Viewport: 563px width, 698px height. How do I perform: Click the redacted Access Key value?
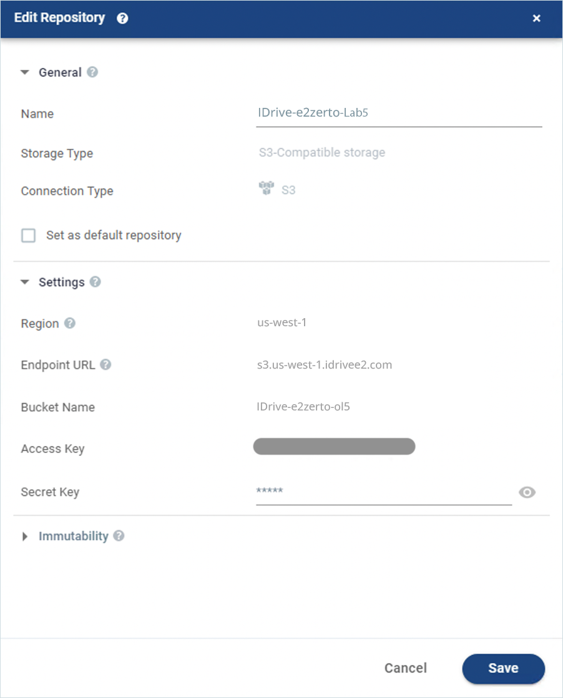(x=334, y=447)
